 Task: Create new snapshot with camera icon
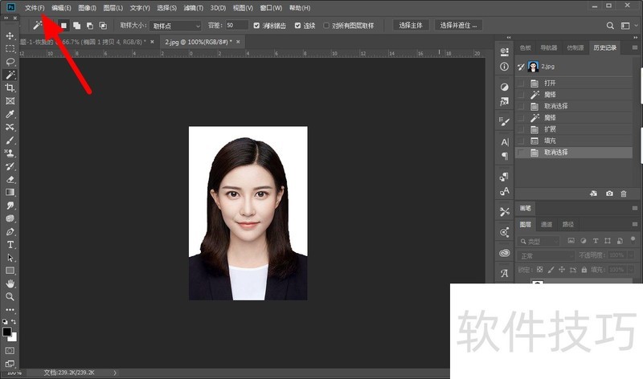click(x=609, y=194)
